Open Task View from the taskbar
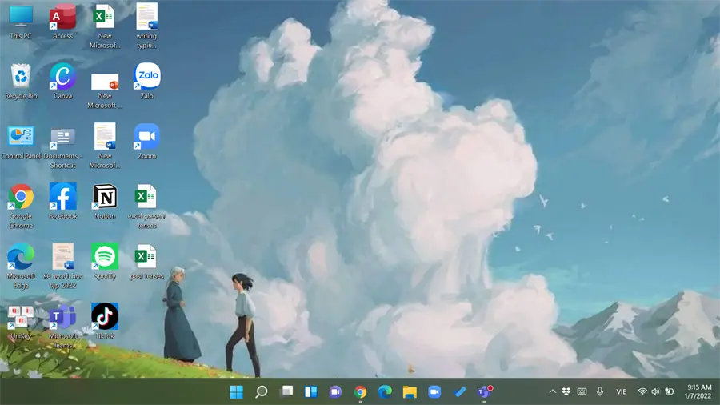 pyautogui.click(x=286, y=391)
